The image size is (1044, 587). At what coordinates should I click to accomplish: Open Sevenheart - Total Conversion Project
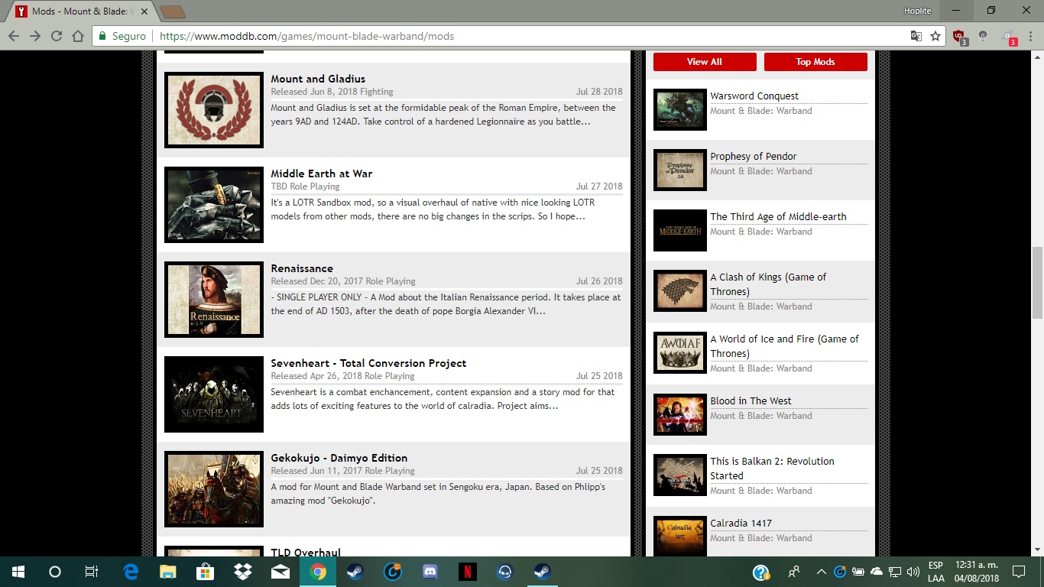pos(368,363)
